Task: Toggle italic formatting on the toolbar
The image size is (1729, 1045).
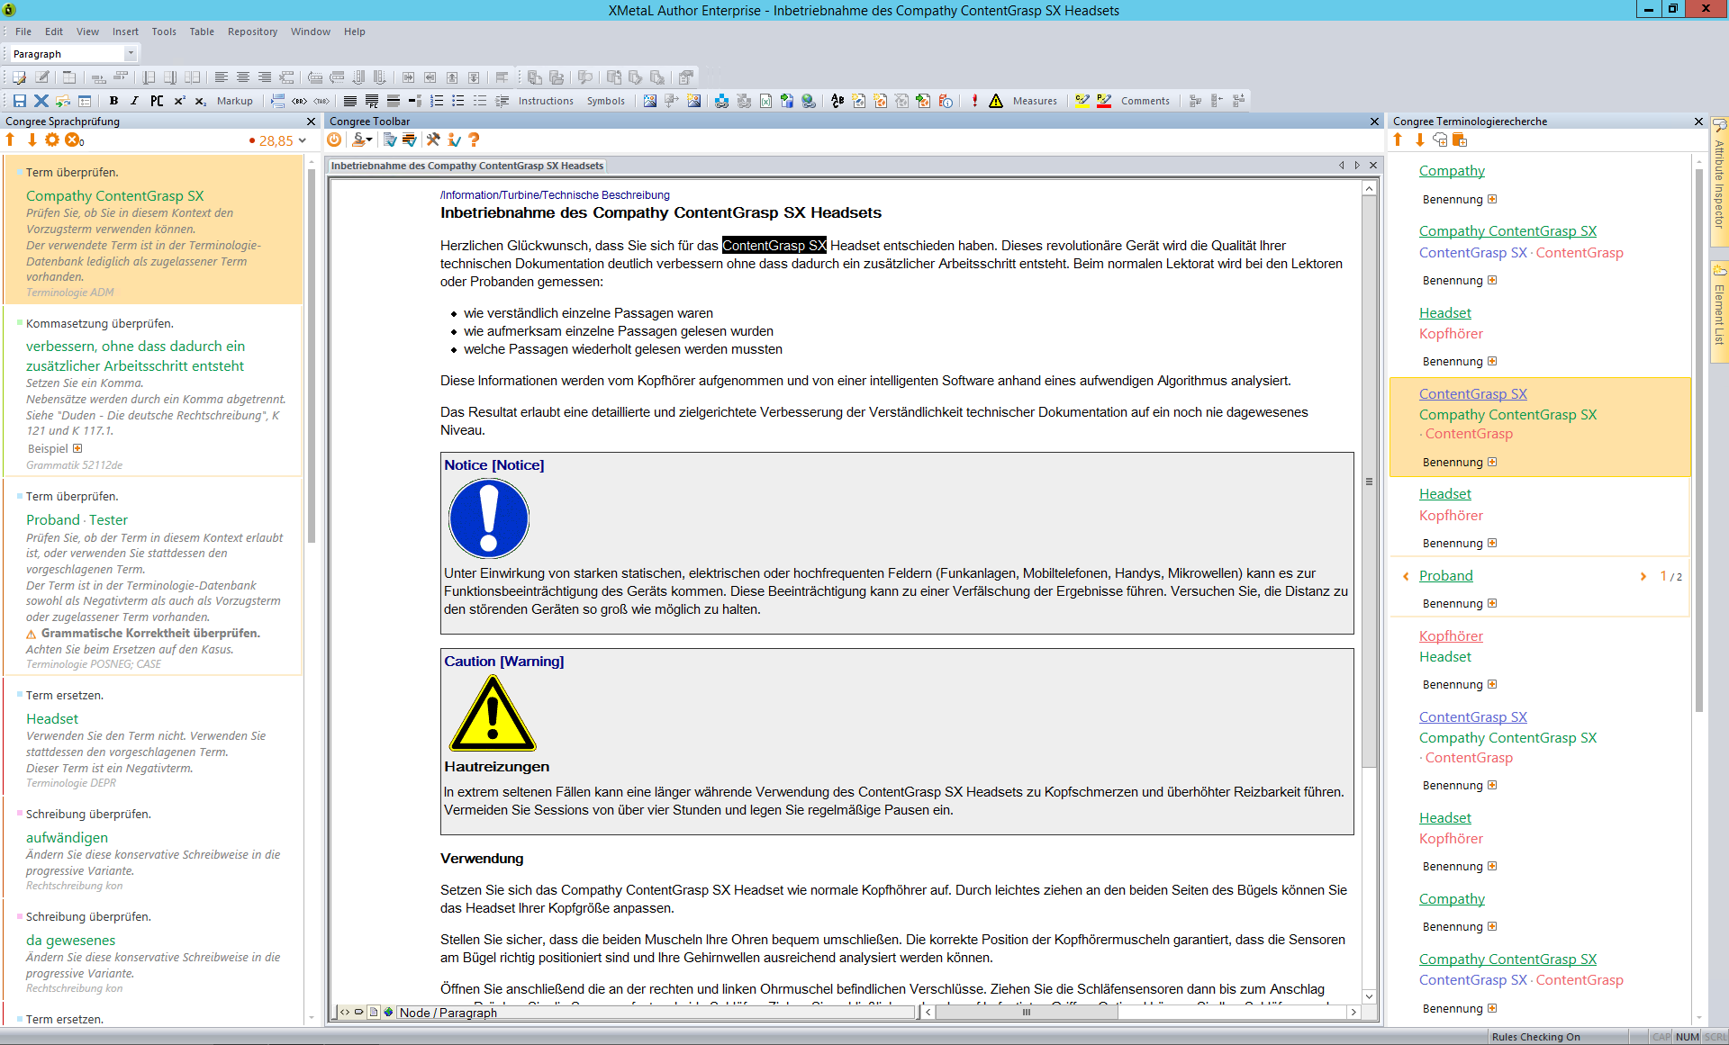Action: [134, 101]
